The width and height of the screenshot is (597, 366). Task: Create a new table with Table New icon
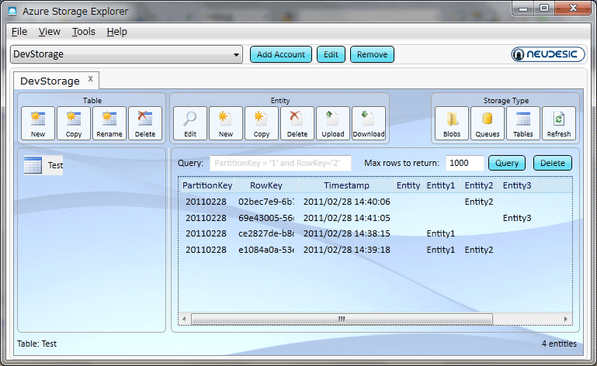(x=38, y=123)
